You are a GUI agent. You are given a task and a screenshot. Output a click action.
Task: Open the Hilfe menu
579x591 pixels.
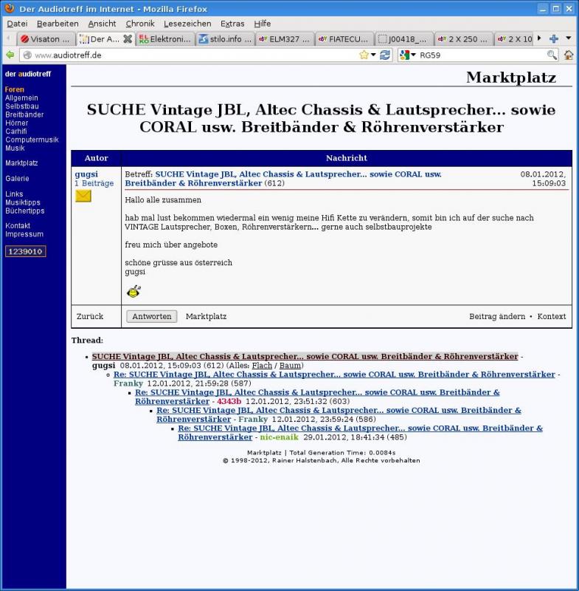263,24
